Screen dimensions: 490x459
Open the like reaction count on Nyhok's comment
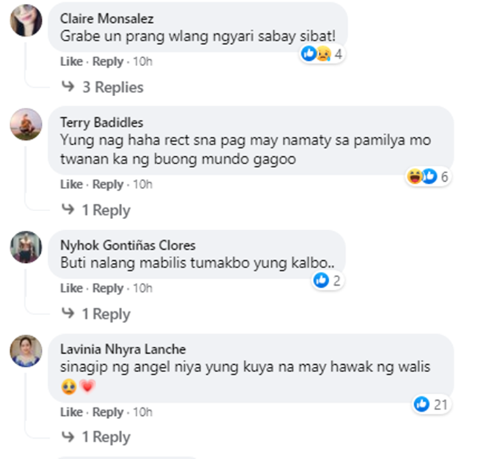click(327, 280)
